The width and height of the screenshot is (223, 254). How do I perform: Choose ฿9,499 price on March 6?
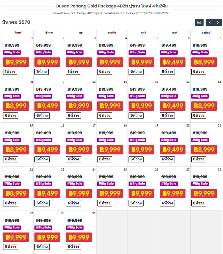[x=173, y=62]
